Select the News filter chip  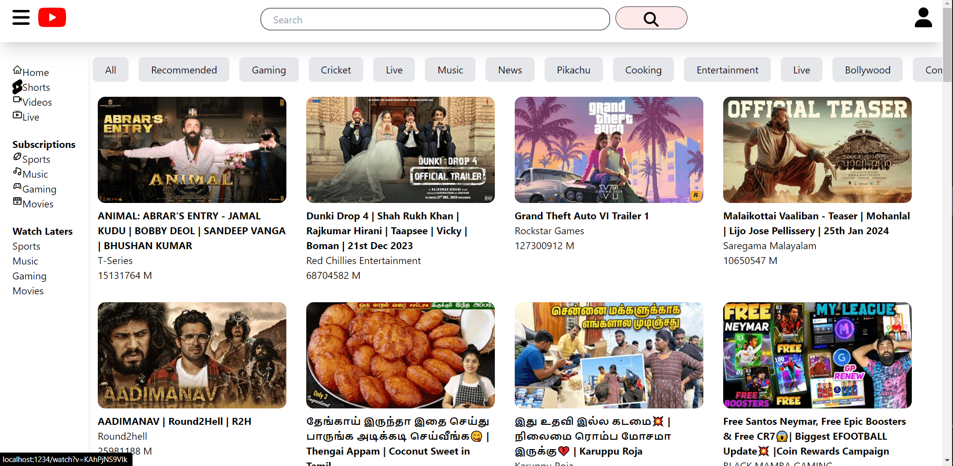tap(510, 70)
